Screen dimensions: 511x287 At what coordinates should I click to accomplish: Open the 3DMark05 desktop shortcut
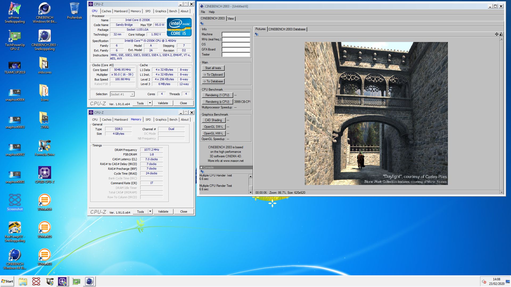[x=44, y=230]
